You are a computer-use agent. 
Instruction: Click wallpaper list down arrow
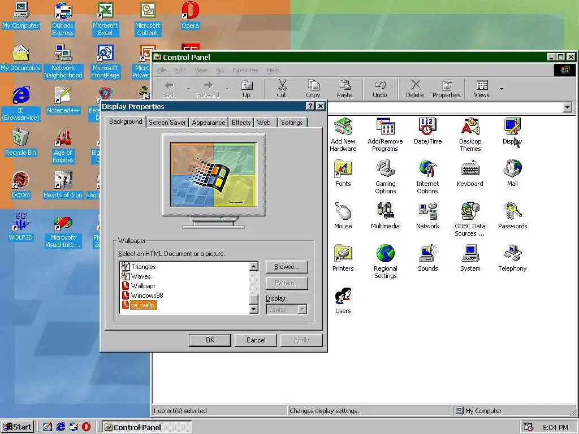pyautogui.click(x=254, y=309)
